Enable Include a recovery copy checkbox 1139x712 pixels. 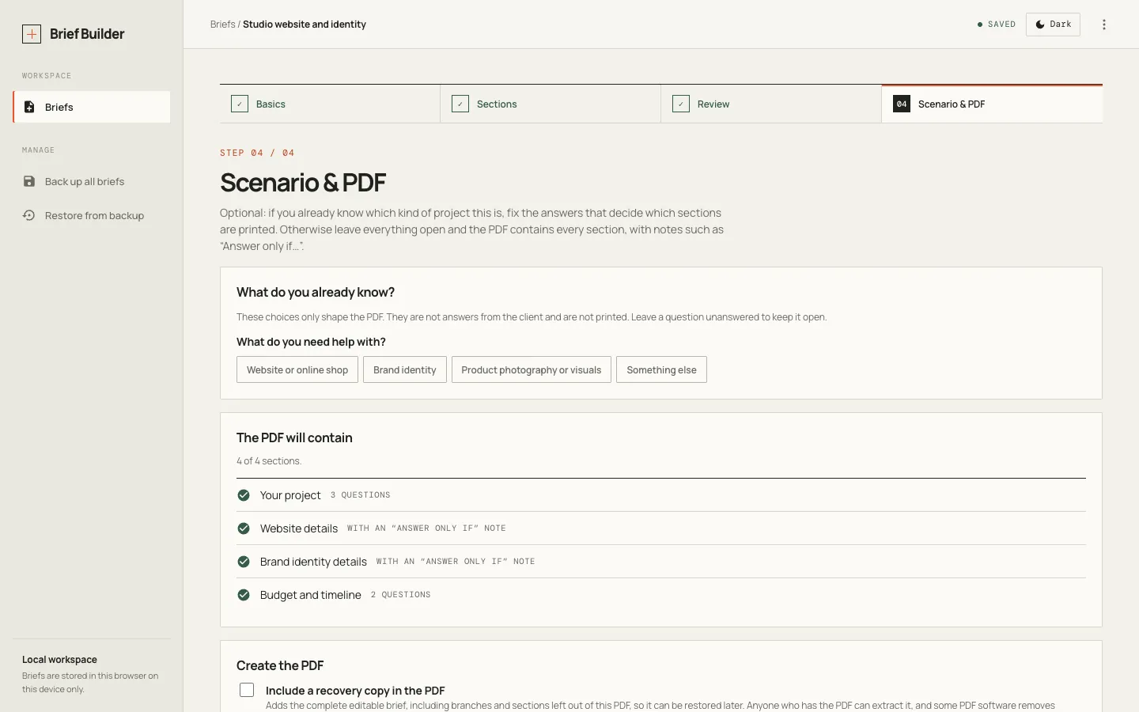click(x=247, y=690)
